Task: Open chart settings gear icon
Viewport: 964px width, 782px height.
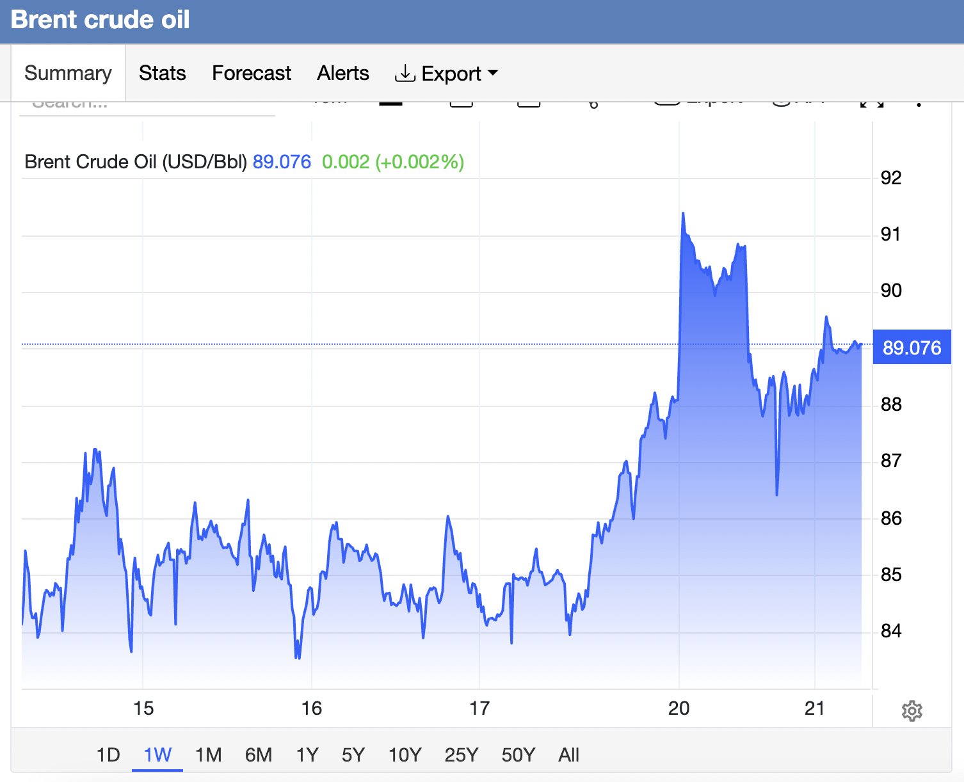Action: coord(912,710)
